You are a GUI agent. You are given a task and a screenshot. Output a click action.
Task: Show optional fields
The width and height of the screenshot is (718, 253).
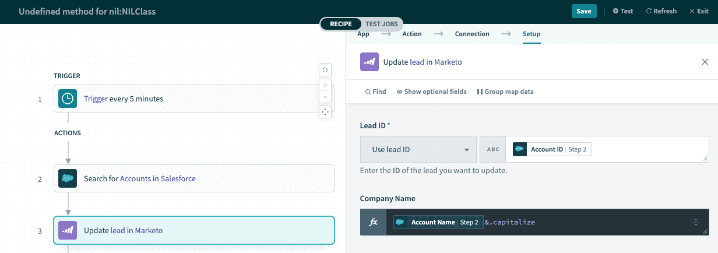[431, 92]
